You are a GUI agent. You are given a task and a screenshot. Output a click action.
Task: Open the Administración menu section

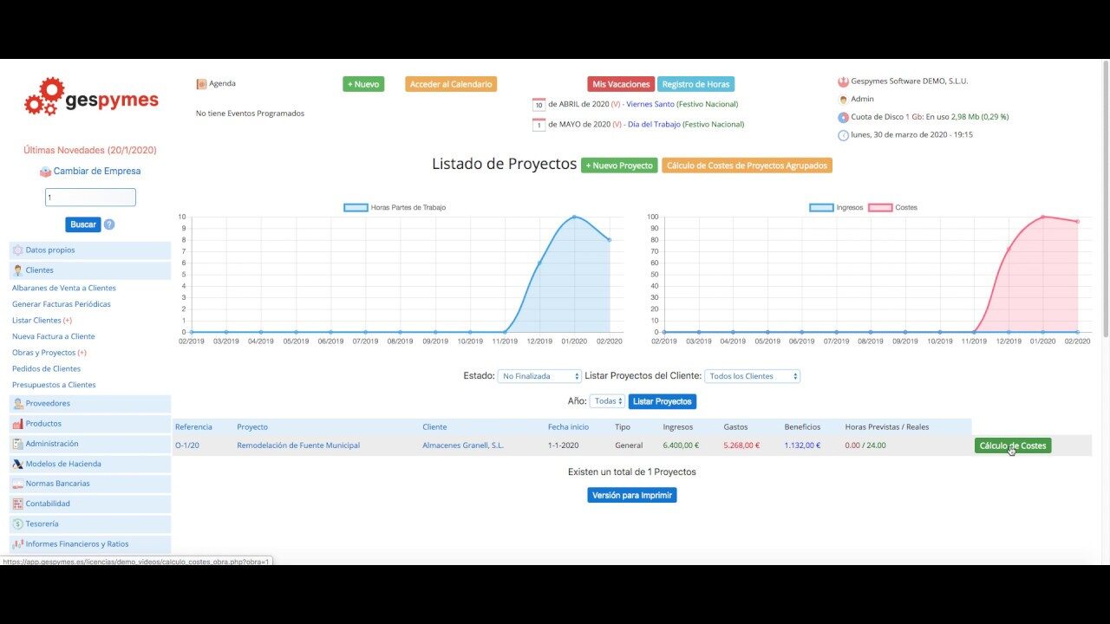click(x=52, y=444)
